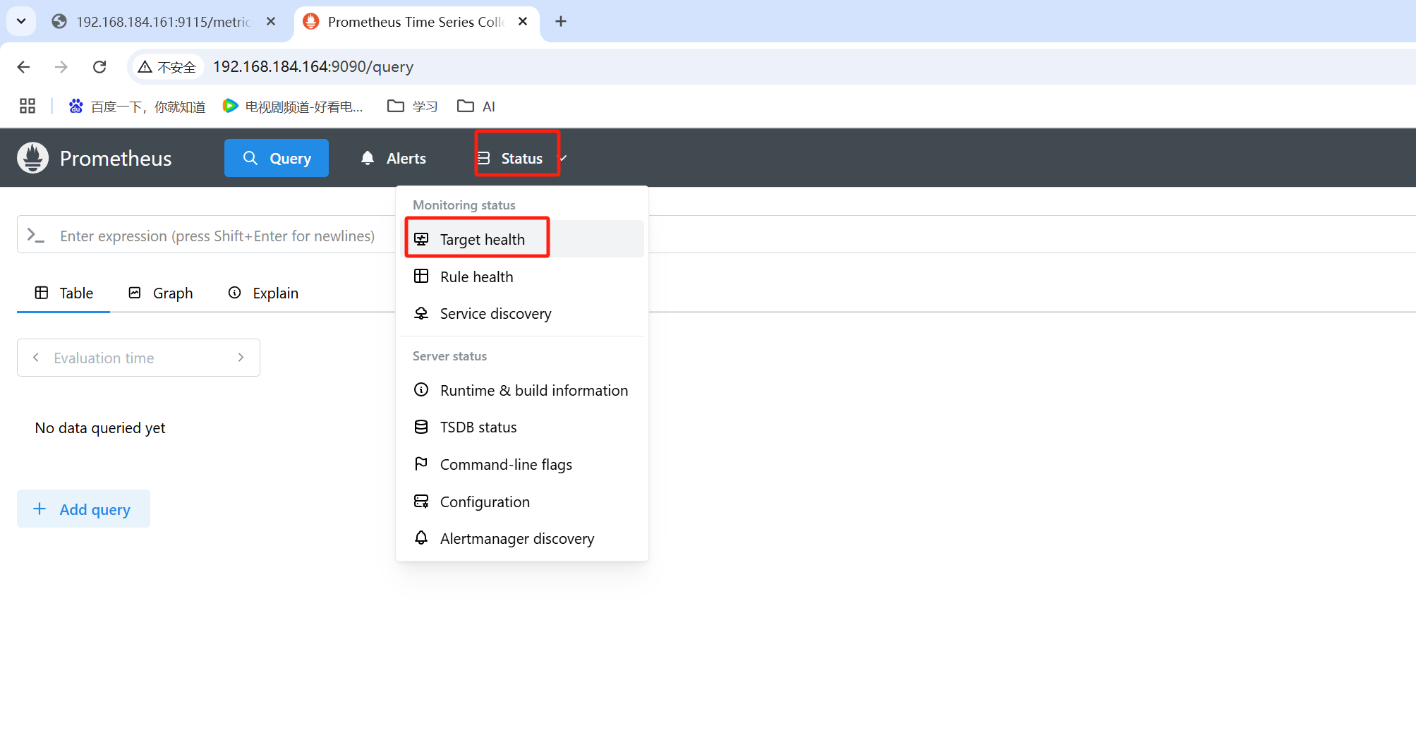Image resolution: width=1416 pixels, height=735 pixels.
Task: Open Runtime & build information
Action: (524, 390)
